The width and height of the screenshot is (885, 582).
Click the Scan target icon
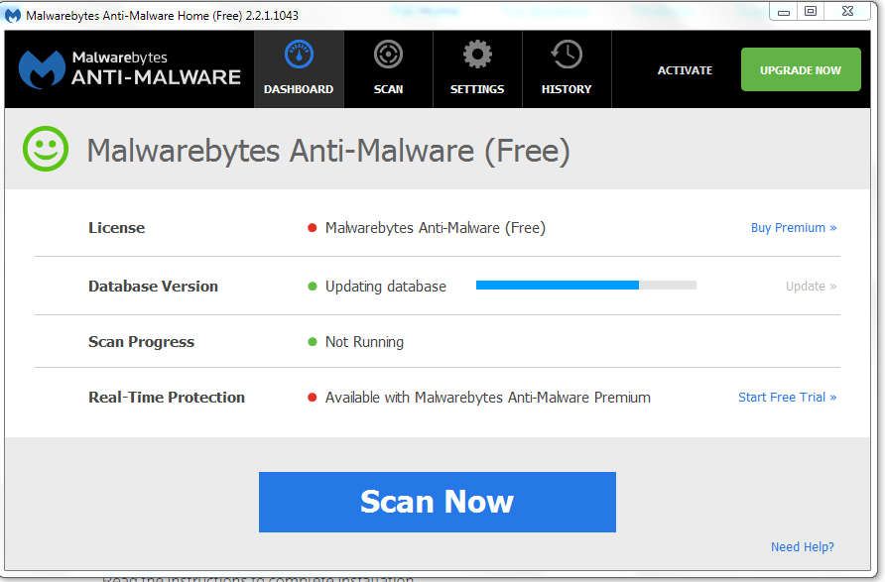pos(388,55)
